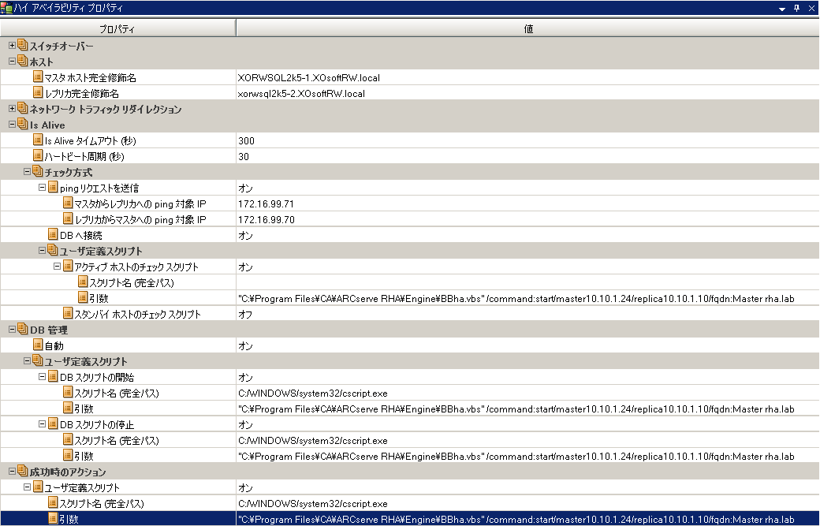
Task: Select 引数 row under アクティブ ホストのチェック スクリプト
Action: 410,298
